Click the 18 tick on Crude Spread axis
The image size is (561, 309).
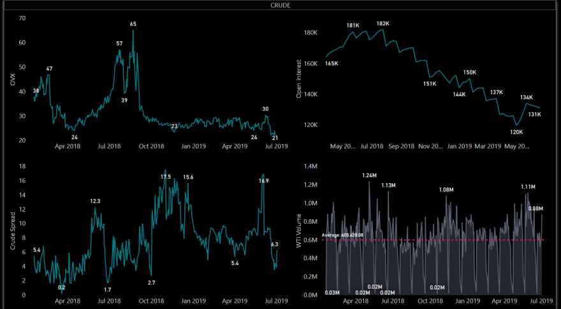click(22, 167)
